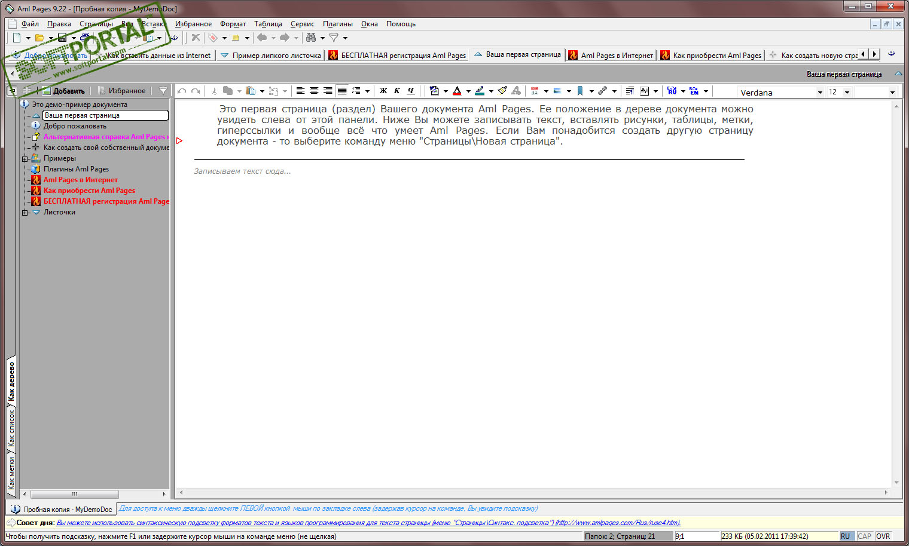Viewport: 909px width, 546px height.
Task: Click the insert picture icon in editor toolbar
Action: coord(557,91)
